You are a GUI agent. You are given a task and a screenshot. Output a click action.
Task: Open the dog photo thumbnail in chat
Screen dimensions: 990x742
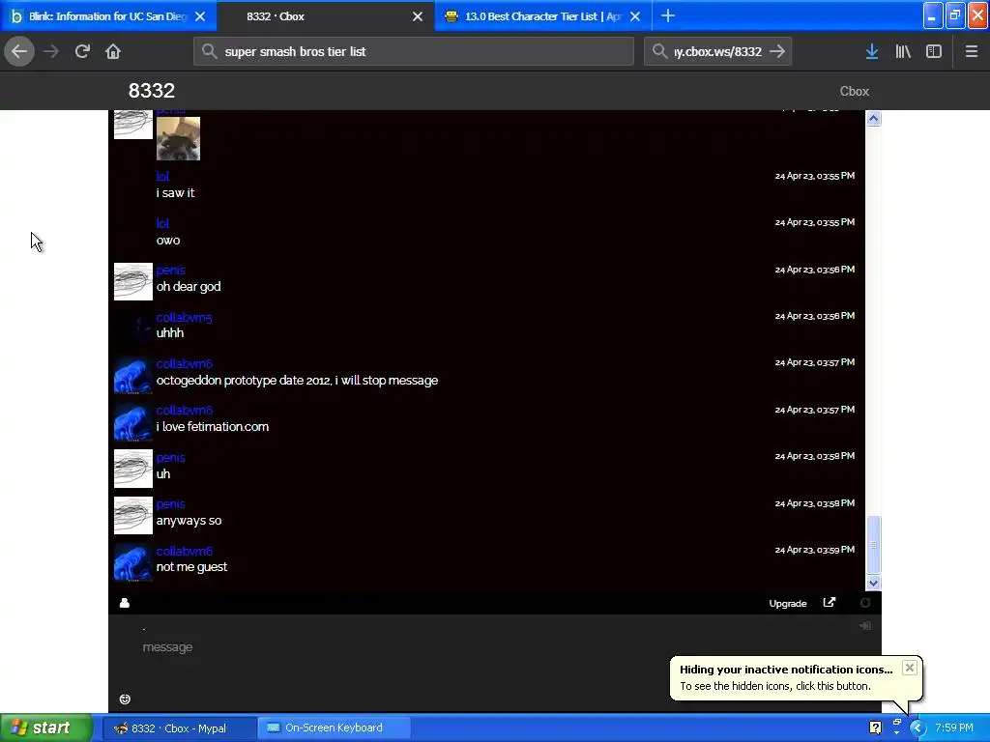coord(178,139)
